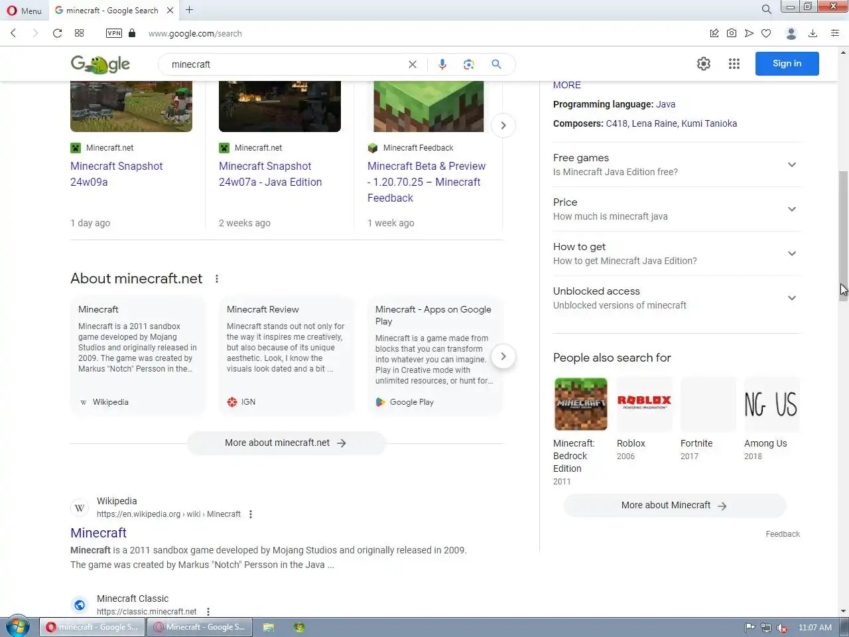Viewport: 849px width, 637px height.
Task: Open a new browser tab
Action: (190, 10)
